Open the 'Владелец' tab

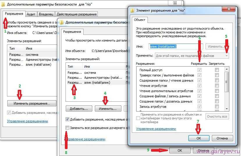[x=46, y=14]
